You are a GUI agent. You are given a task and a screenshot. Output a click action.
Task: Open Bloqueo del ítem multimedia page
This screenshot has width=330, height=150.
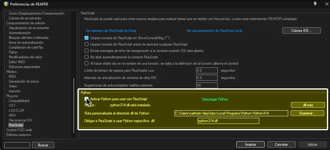tap(29, 38)
